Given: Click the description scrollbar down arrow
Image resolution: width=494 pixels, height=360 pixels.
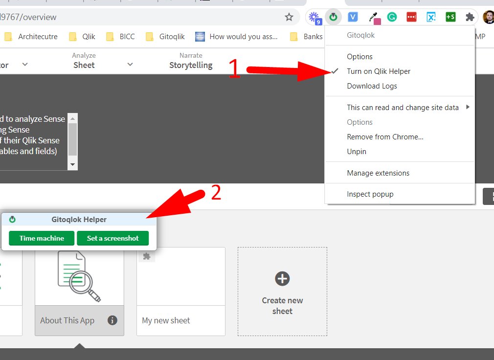Looking at the screenshot, I should 72,165.
